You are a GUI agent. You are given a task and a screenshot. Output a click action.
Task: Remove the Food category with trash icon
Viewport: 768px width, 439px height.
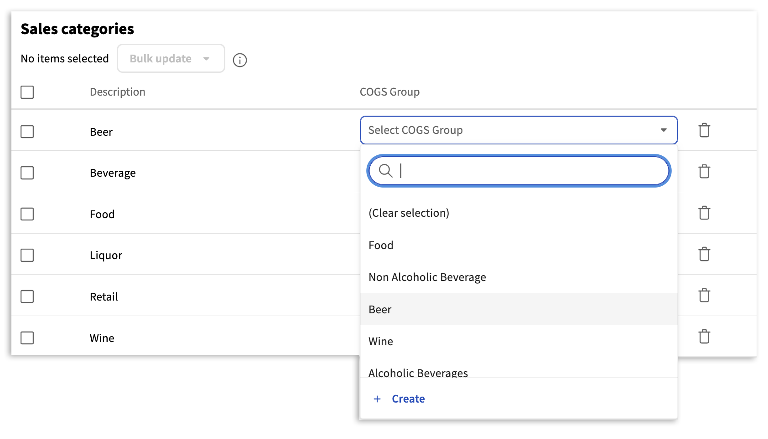pyautogui.click(x=704, y=213)
